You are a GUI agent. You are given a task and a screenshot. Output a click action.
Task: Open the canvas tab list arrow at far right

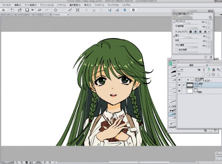click(x=221, y=15)
